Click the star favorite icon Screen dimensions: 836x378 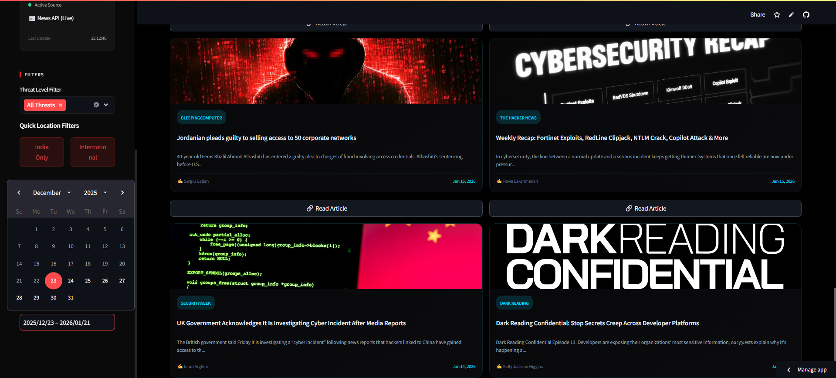coord(777,15)
